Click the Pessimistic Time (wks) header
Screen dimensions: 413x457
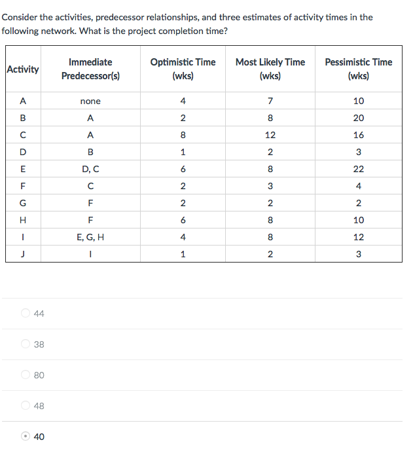click(x=358, y=69)
